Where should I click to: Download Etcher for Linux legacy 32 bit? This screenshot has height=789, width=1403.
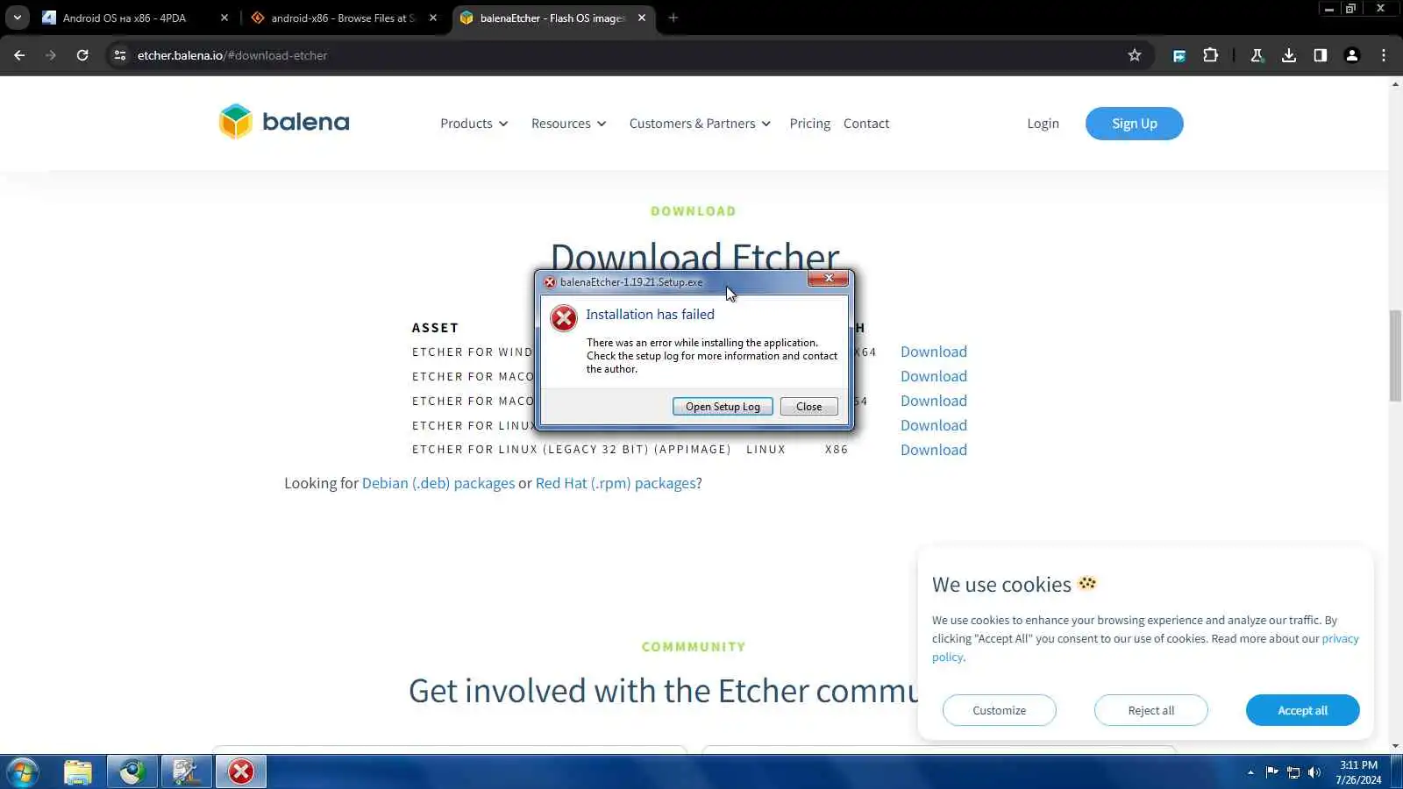point(934,450)
